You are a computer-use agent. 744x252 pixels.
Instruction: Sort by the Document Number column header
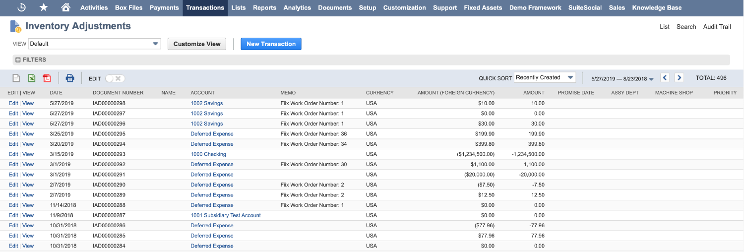[118, 93]
